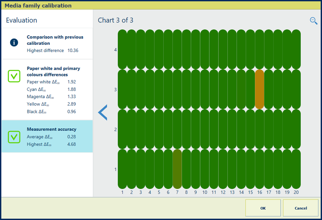Go to previous chart with left arrow
The height and width of the screenshot is (220, 322).
103,112
